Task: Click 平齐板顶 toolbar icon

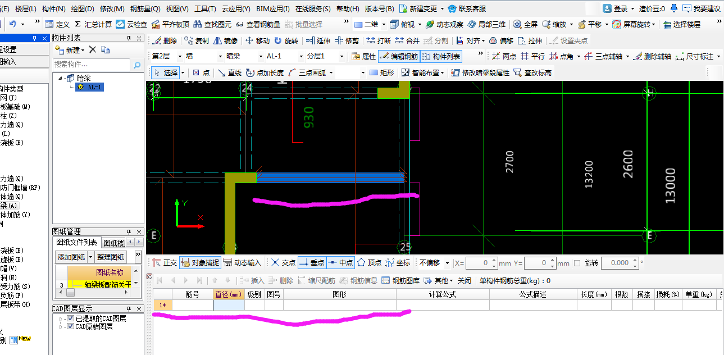Action: coord(155,24)
